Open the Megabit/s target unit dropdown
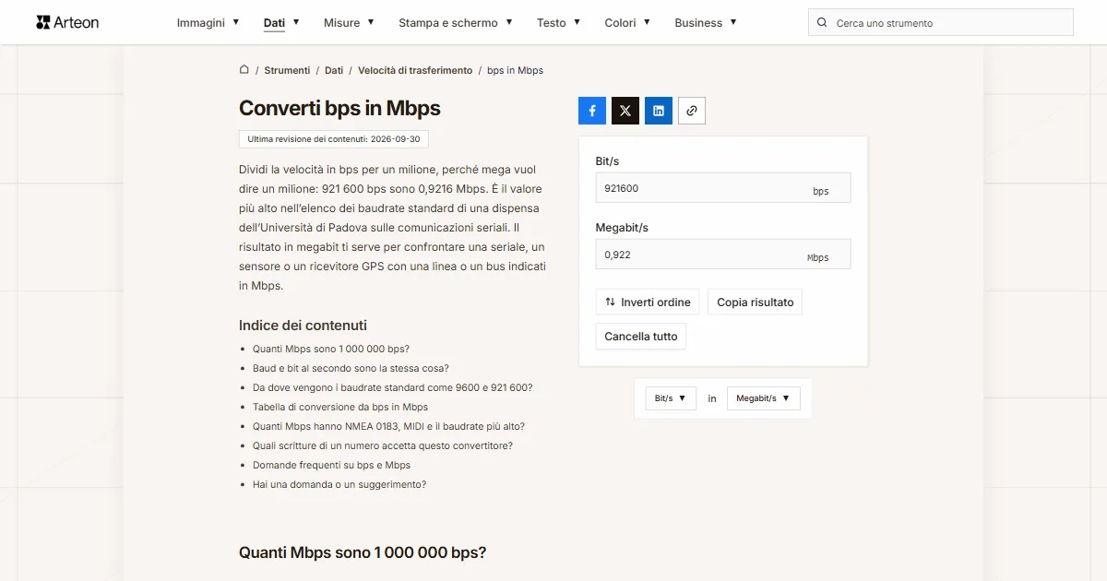Screen dimensions: 1107x581 [x=764, y=398]
